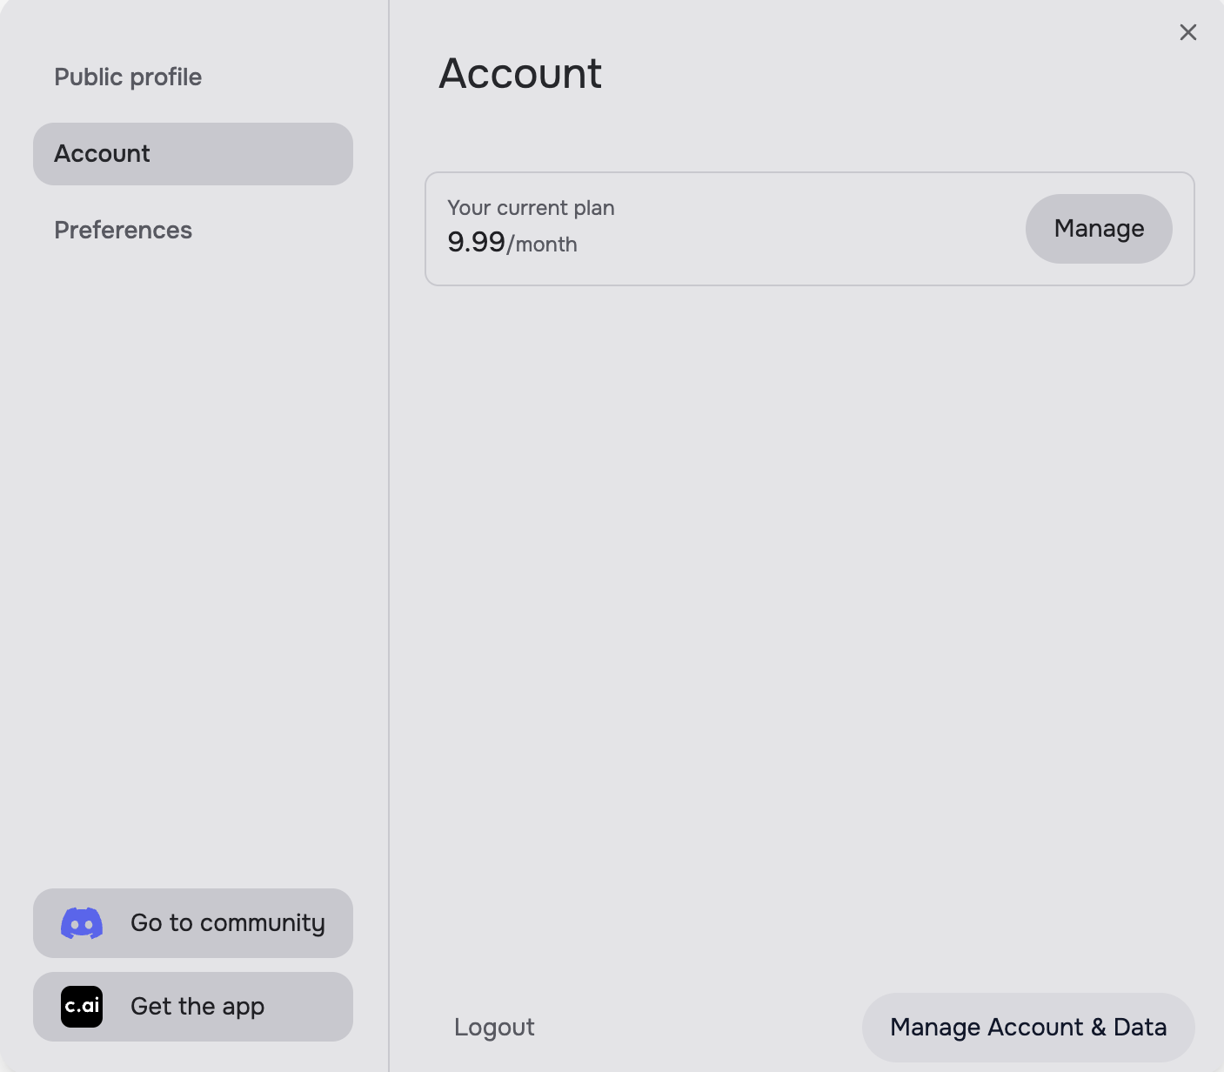Click the Get the app text
This screenshot has width=1224, height=1072.
tap(197, 1007)
